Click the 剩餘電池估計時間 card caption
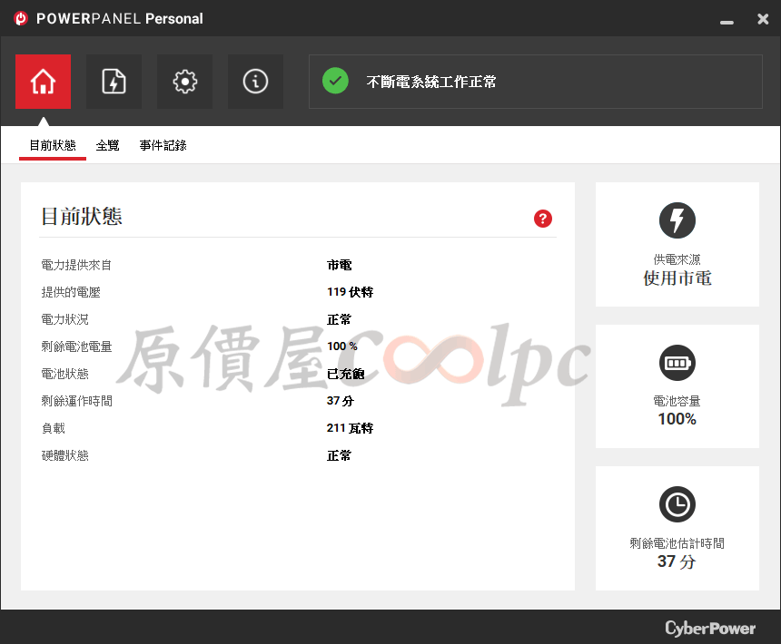 tap(677, 543)
